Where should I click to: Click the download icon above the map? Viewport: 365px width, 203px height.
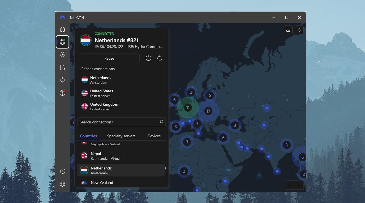288,30
